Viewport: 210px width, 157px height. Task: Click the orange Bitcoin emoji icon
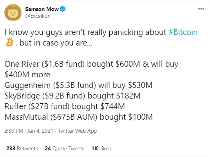9,42
